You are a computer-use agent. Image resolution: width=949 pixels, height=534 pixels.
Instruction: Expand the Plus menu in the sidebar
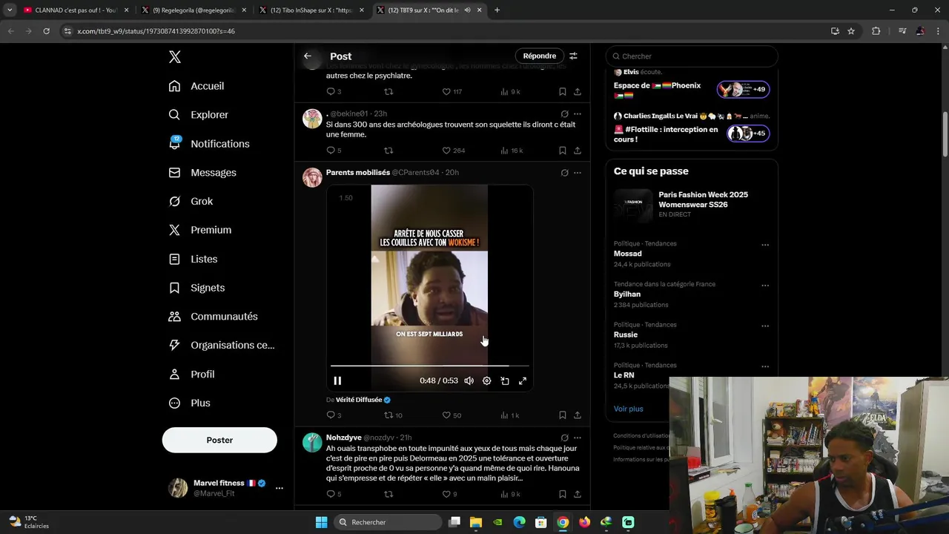click(189, 403)
